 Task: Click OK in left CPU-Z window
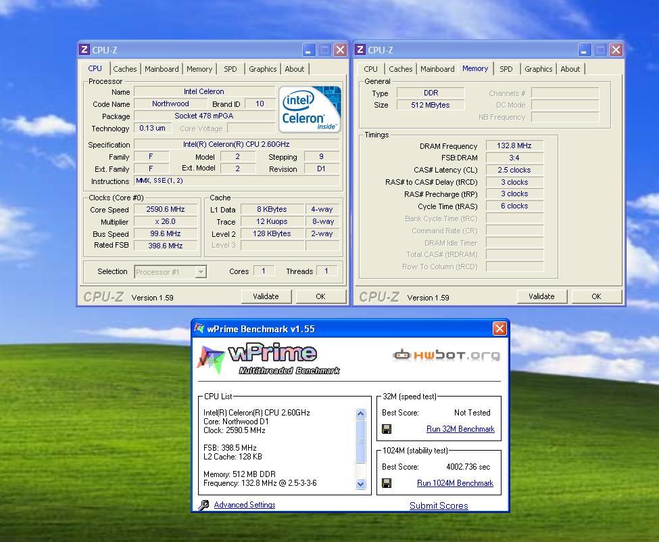pyautogui.click(x=320, y=296)
